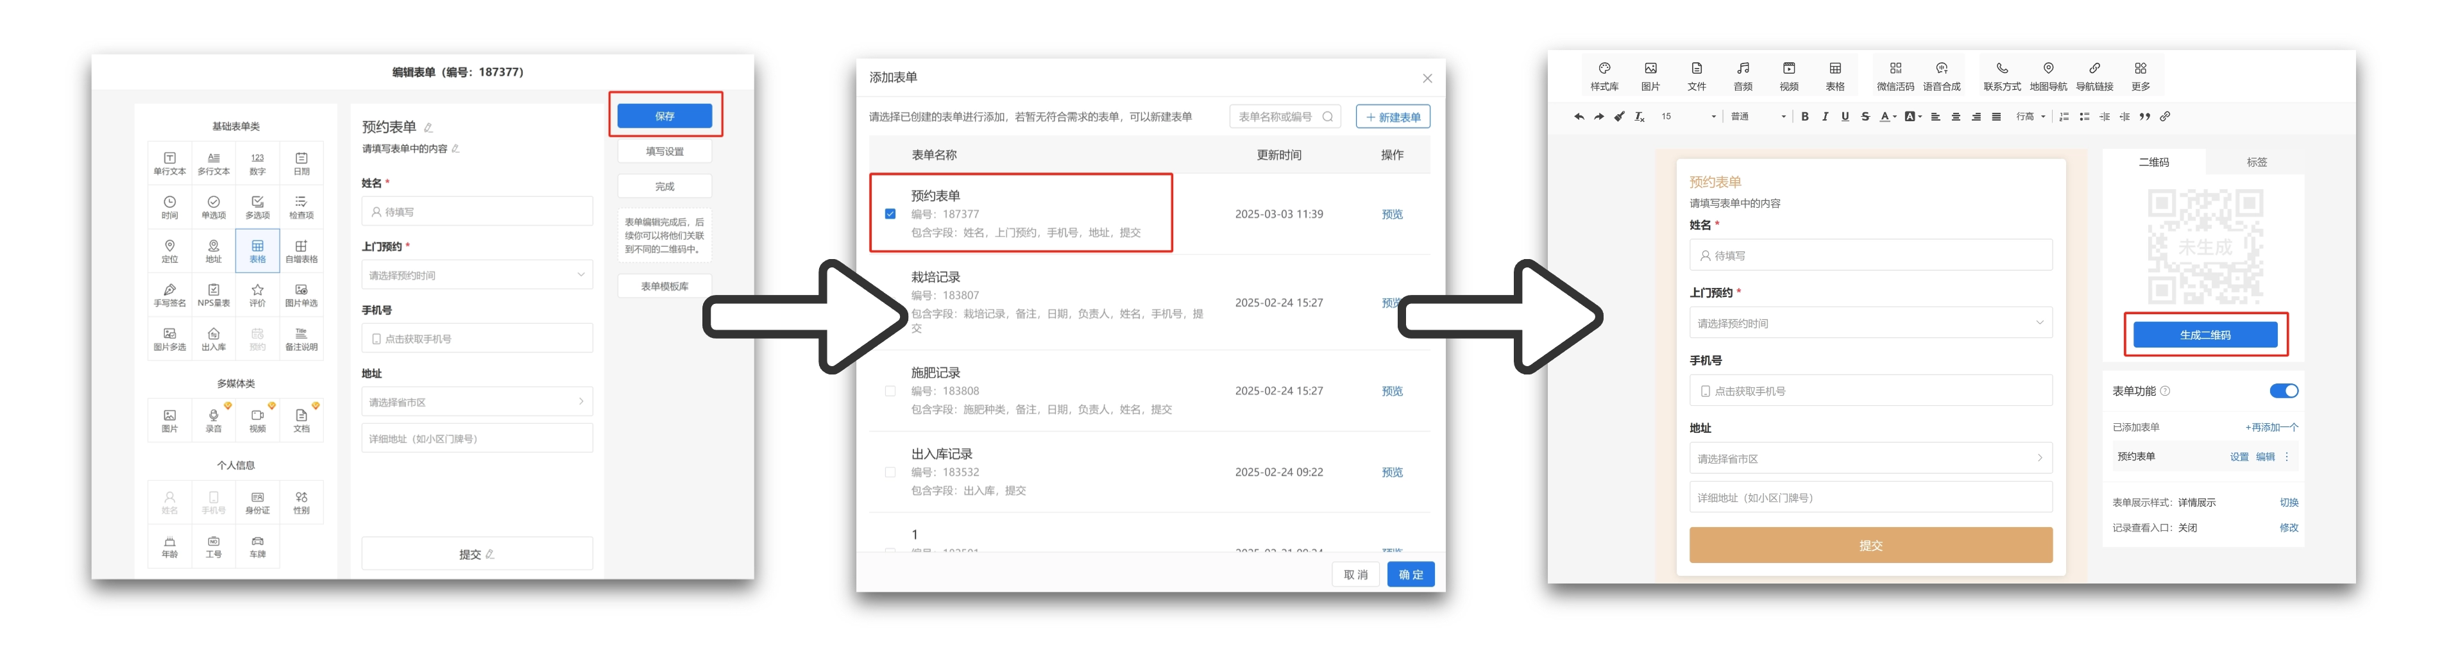Open the font color A picker
The height and width of the screenshot is (647, 2458).
(1885, 117)
